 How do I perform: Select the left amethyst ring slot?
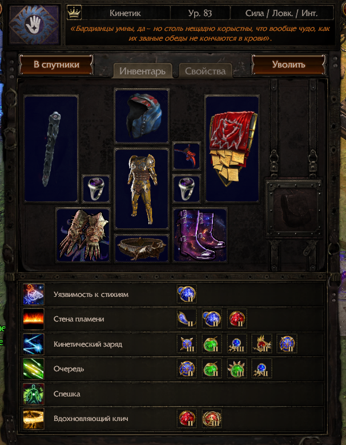(x=96, y=189)
